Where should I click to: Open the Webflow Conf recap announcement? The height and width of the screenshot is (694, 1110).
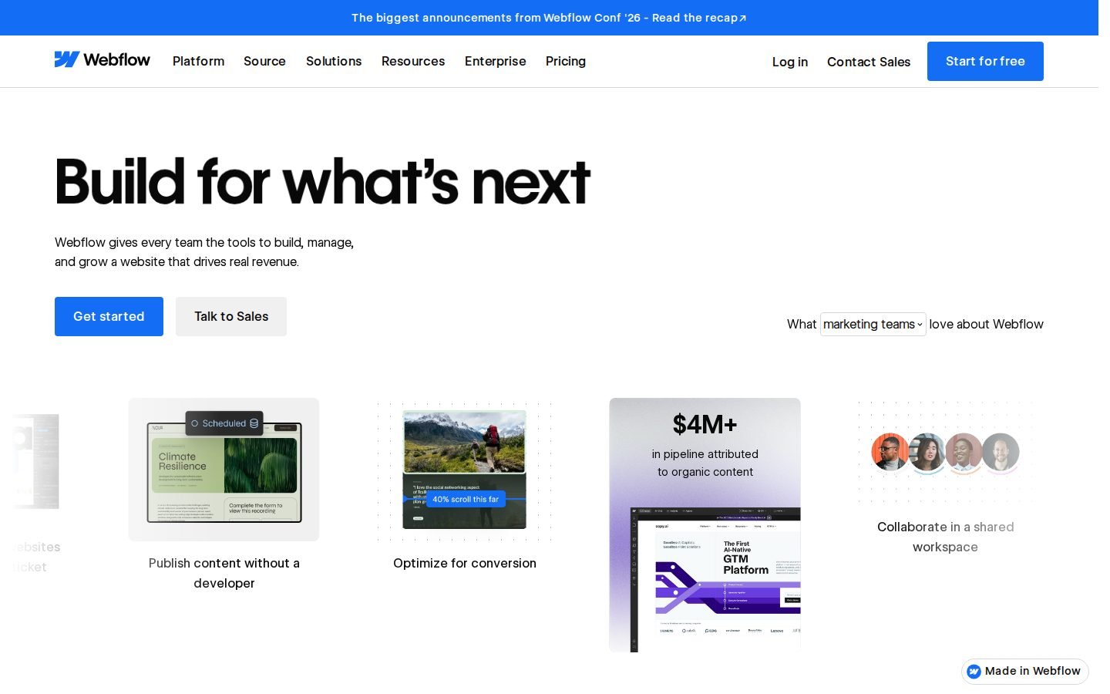pyautogui.click(x=549, y=18)
